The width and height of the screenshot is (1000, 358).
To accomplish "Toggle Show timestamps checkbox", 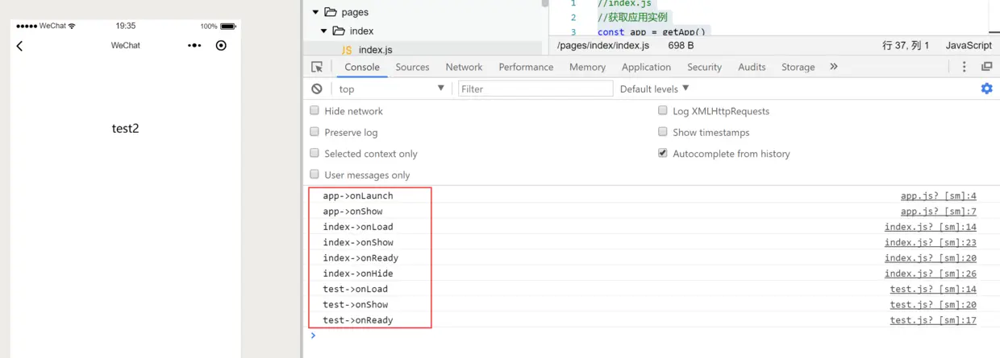I will point(663,132).
